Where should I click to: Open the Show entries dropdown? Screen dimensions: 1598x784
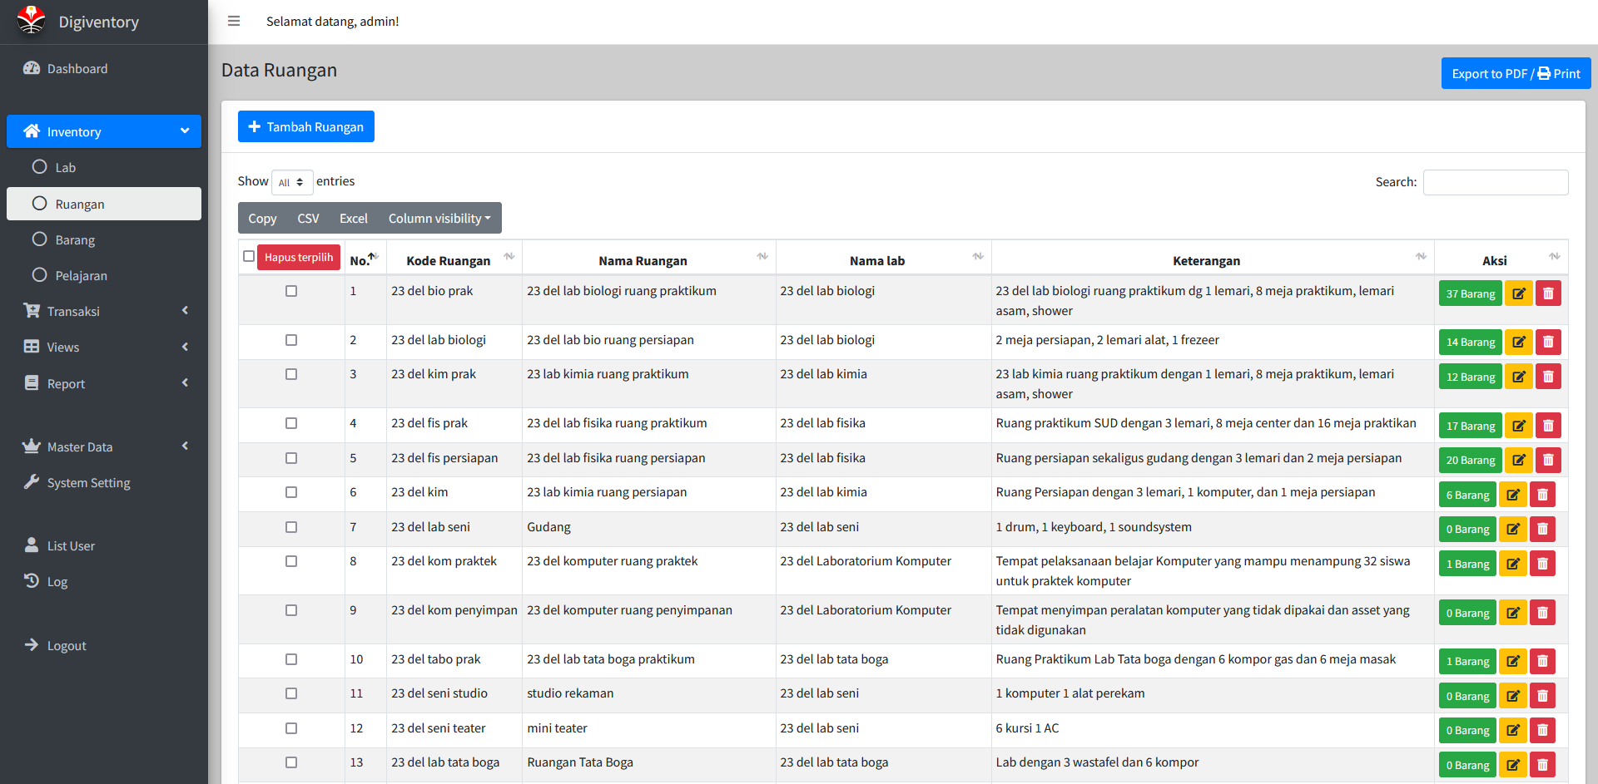tap(291, 182)
